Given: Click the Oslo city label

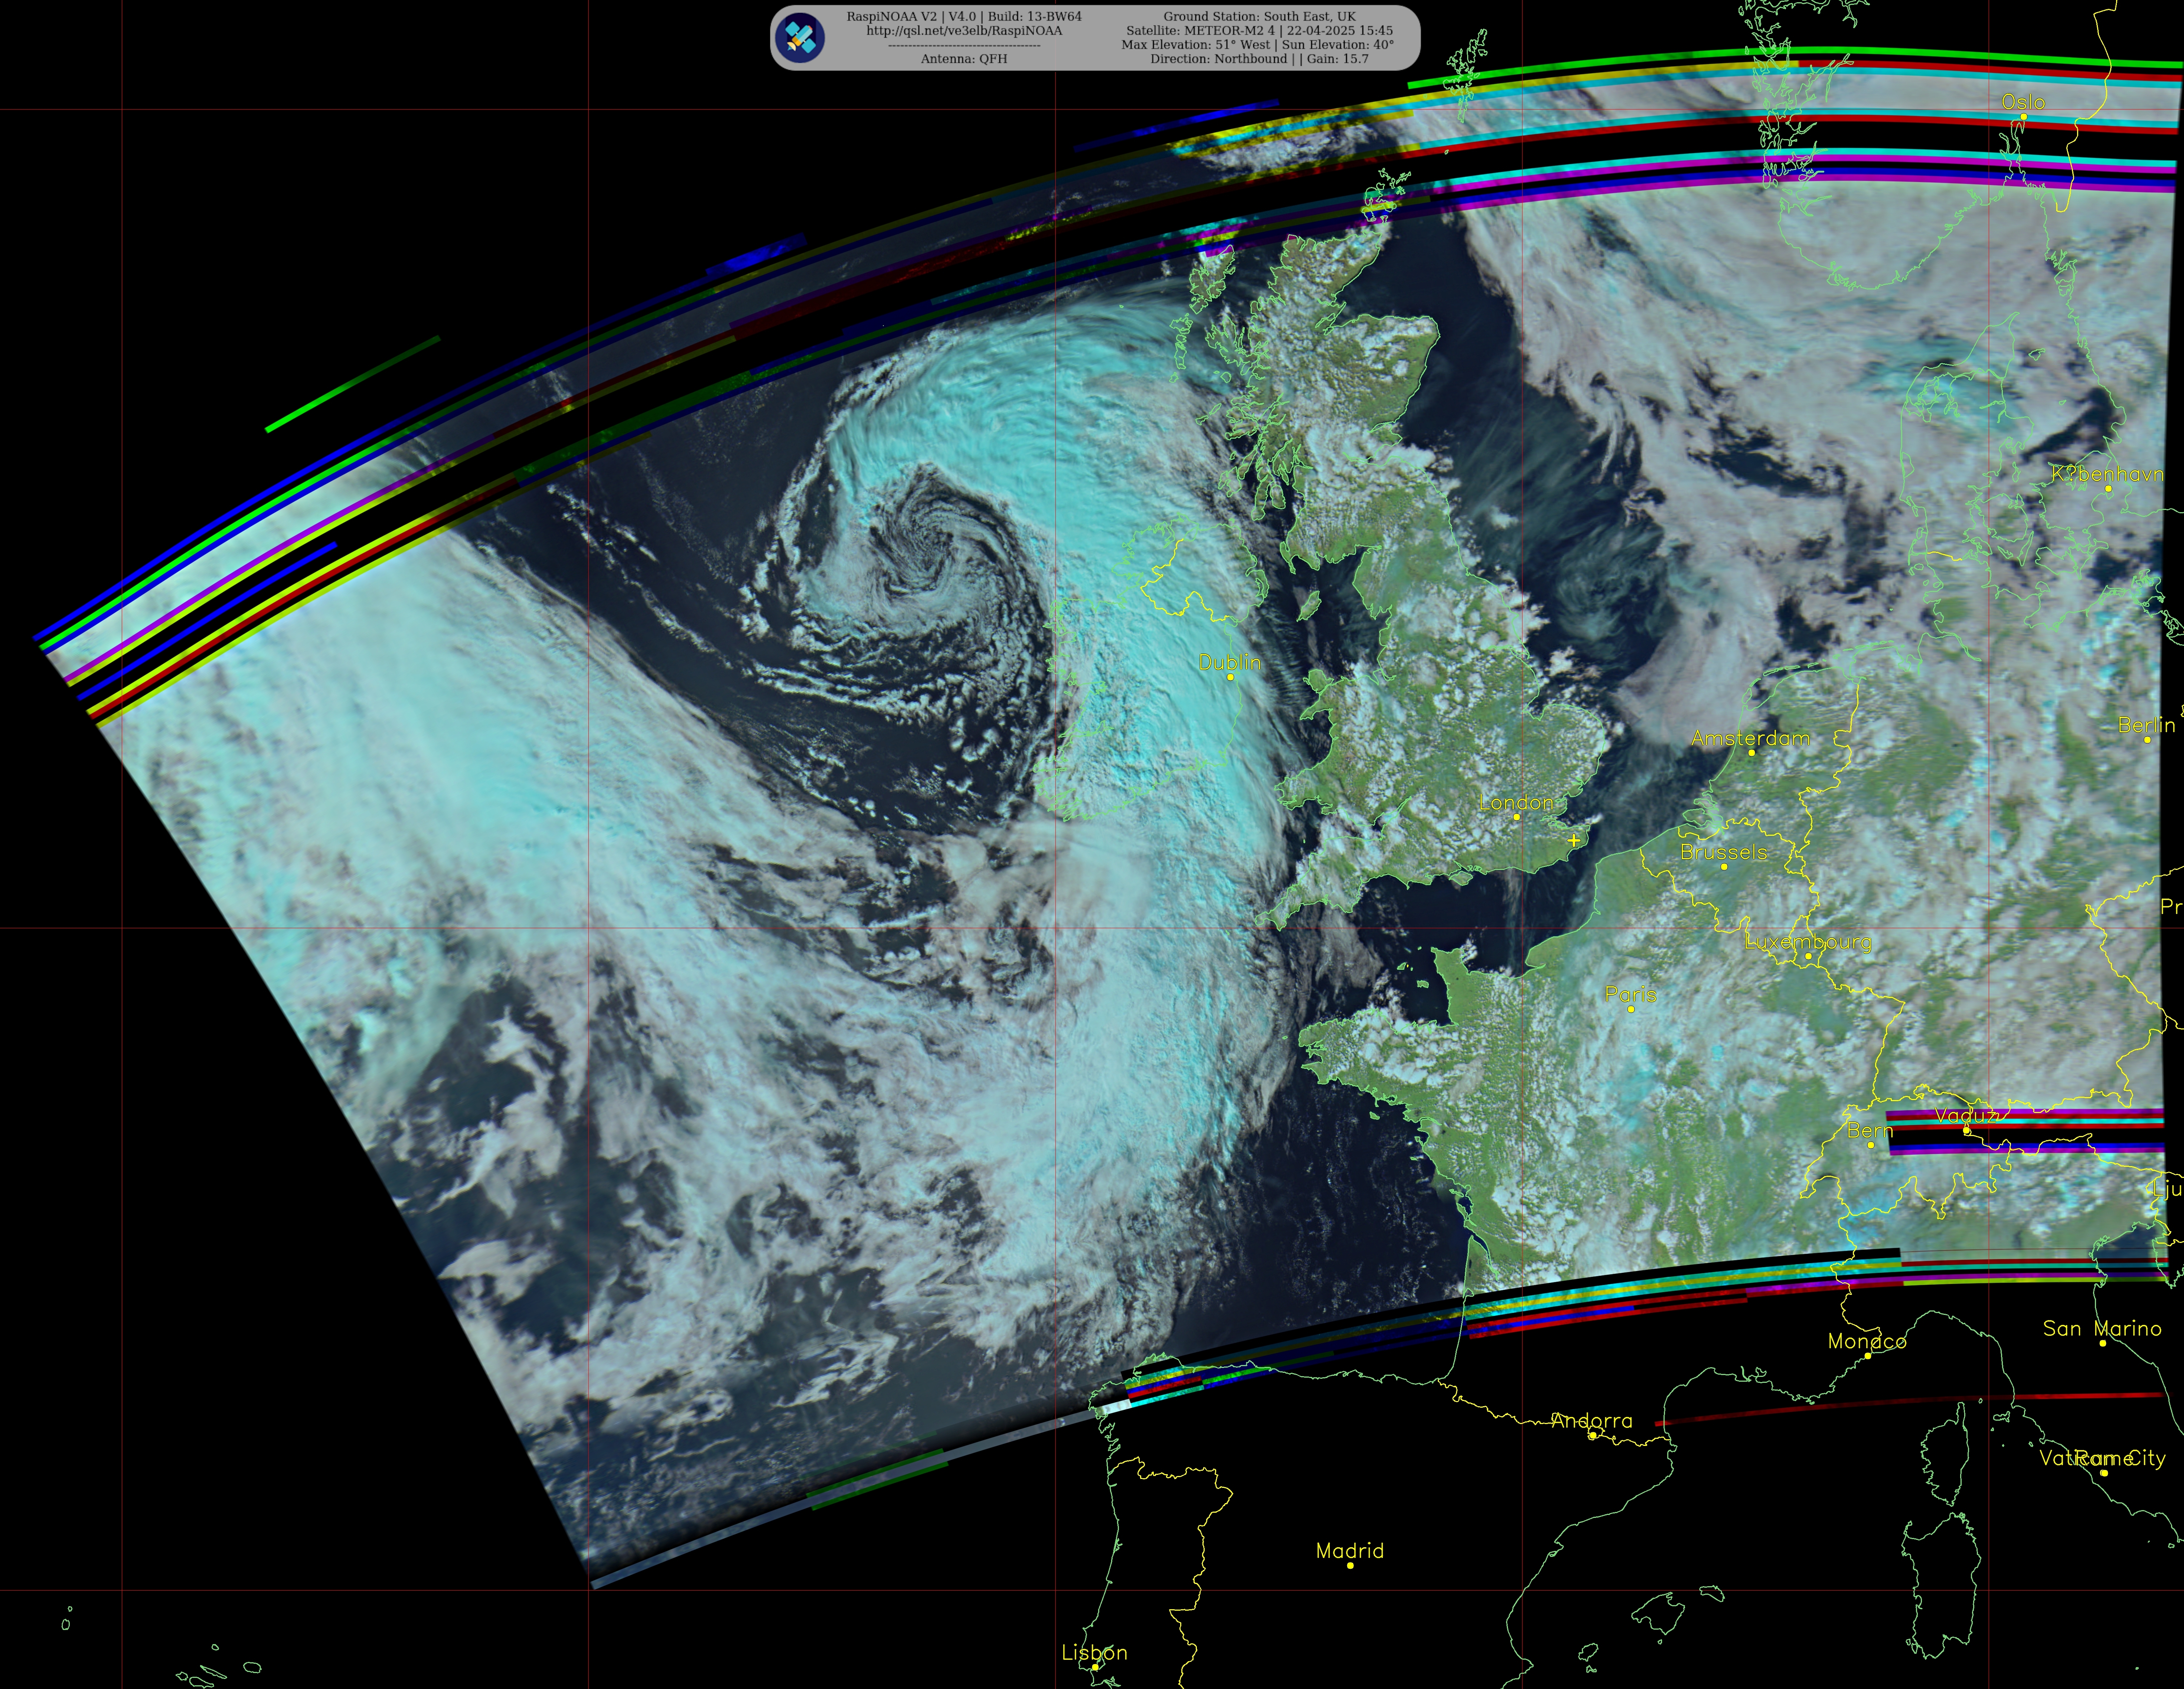Looking at the screenshot, I should coord(2023,102).
